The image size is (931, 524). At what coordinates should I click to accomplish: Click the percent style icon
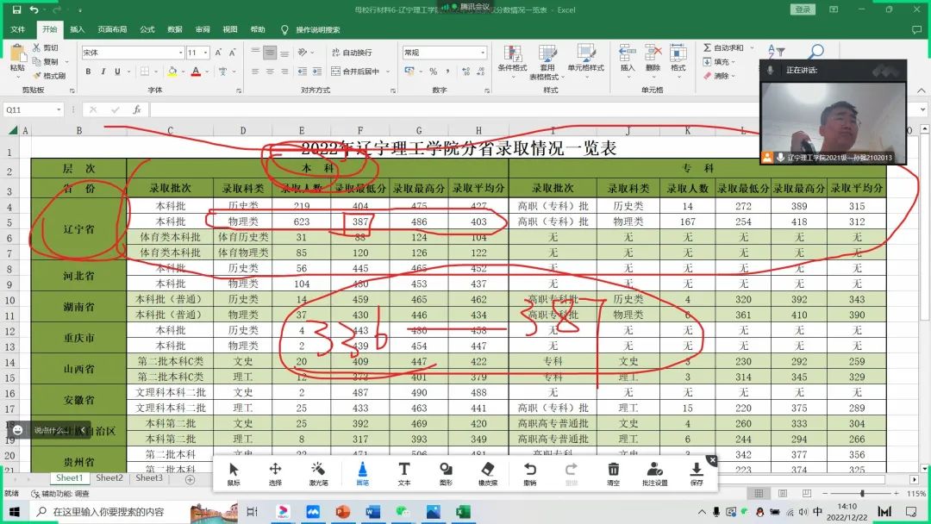click(434, 72)
